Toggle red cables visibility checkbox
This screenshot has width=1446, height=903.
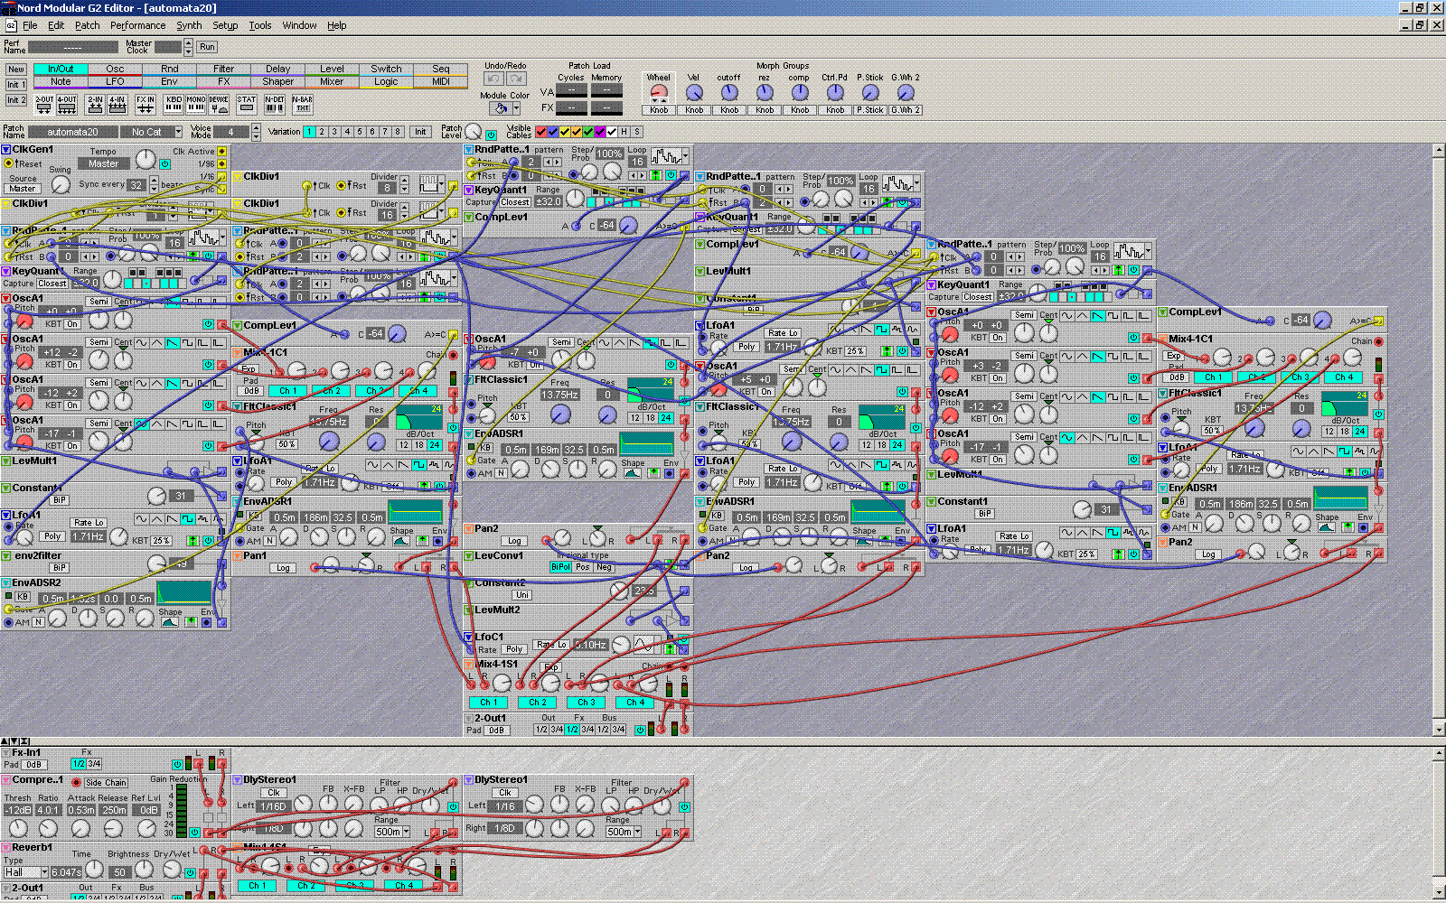(541, 132)
